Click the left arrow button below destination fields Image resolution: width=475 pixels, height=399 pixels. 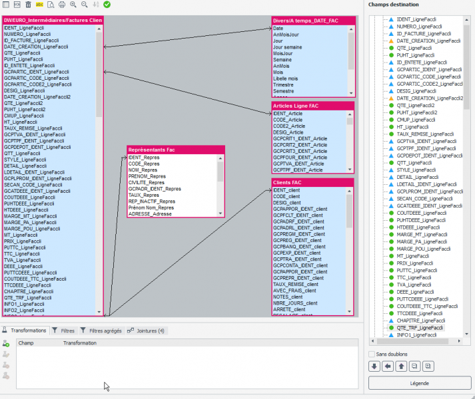pyautogui.click(x=388, y=366)
